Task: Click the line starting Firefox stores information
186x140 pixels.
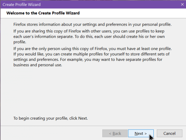Action: pos(92,24)
